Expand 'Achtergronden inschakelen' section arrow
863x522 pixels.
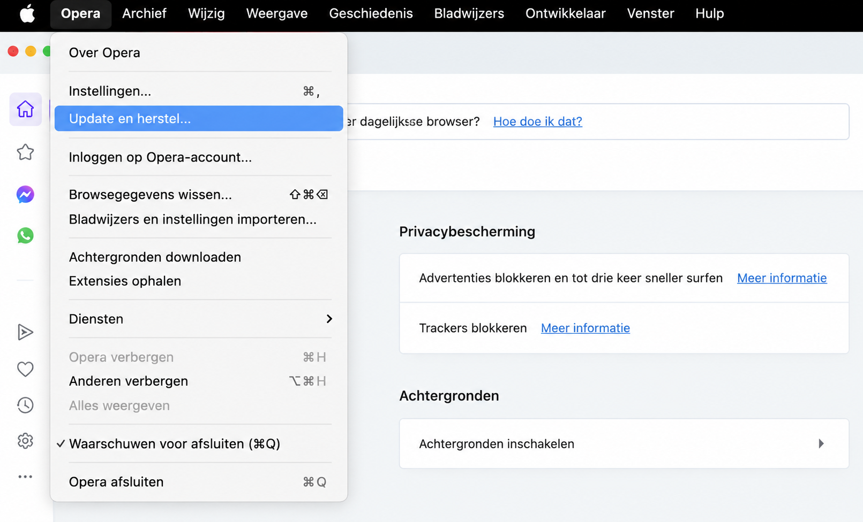tap(821, 443)
